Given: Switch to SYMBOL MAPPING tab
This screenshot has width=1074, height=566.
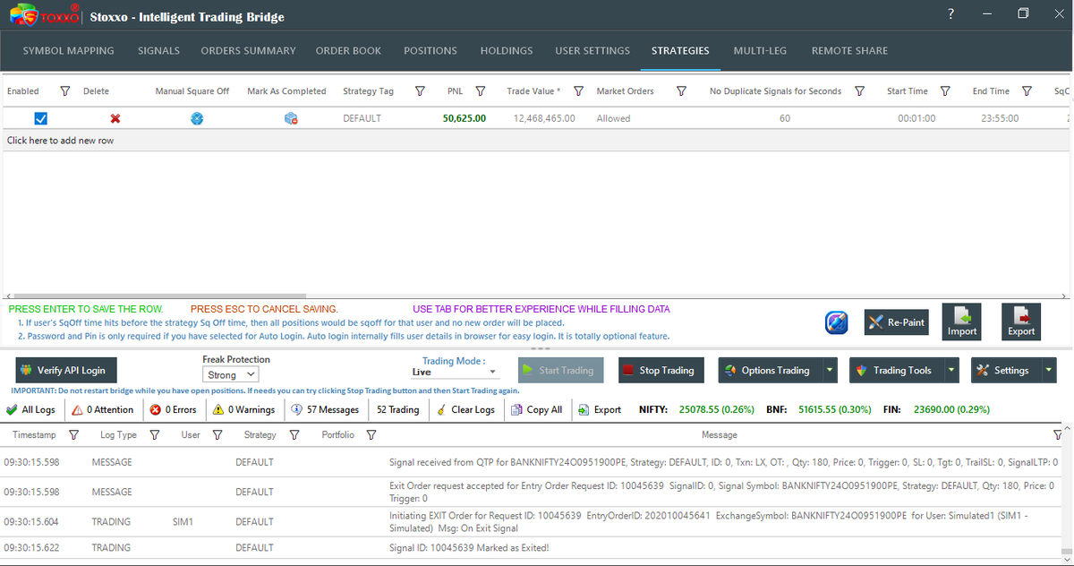Looking at the screenshot, I should pyautogui.click(x=68, y=51).
